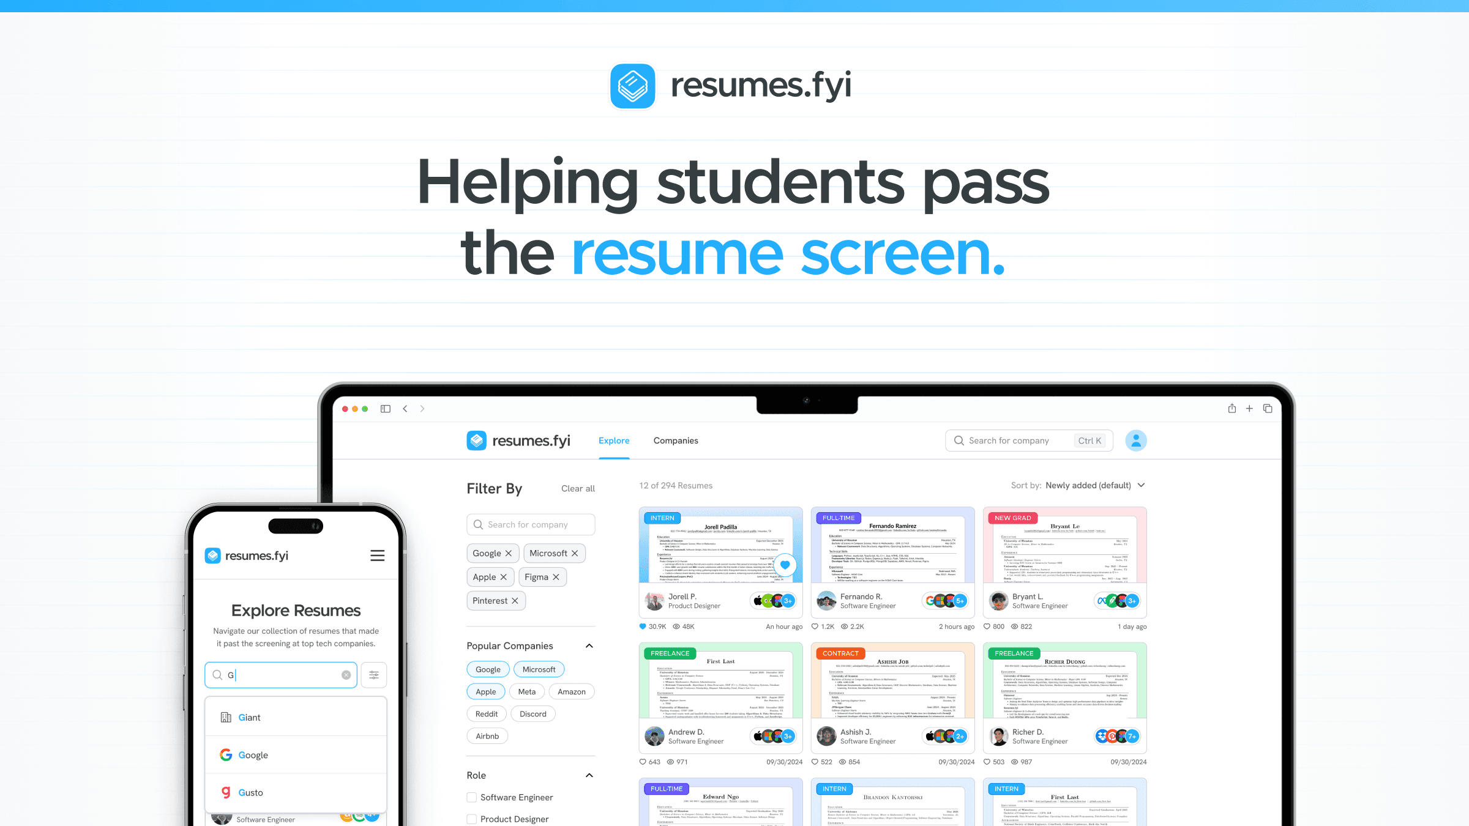Viewport: 1469px width, 826px height.
Task: Open the Sort by Newly added dropdown
Action: click(x=1094, y=485)
